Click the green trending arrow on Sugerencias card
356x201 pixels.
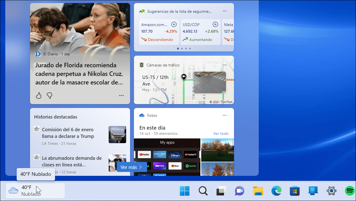(x=141, y=11)
